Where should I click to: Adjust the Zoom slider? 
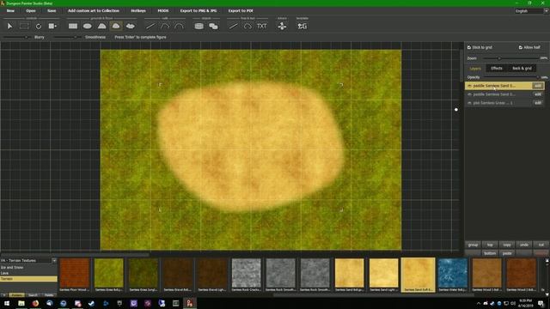(x=510, y=58)
